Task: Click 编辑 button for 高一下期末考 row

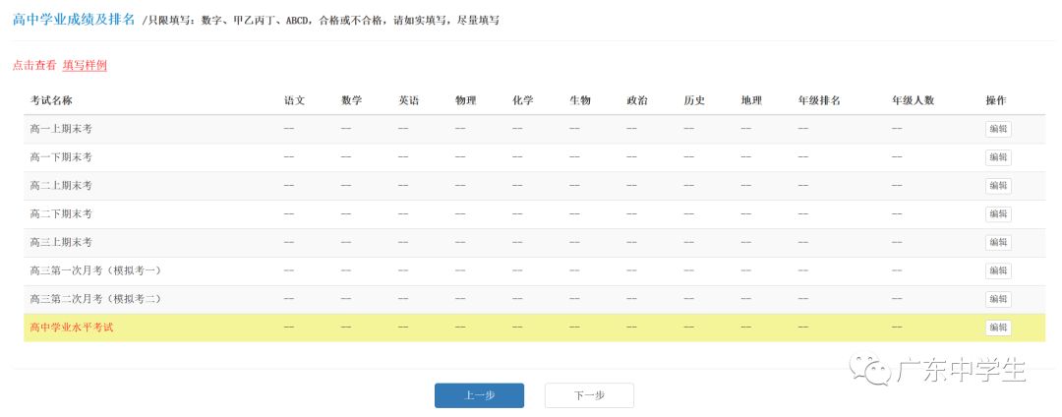Action: coord(998,157)
